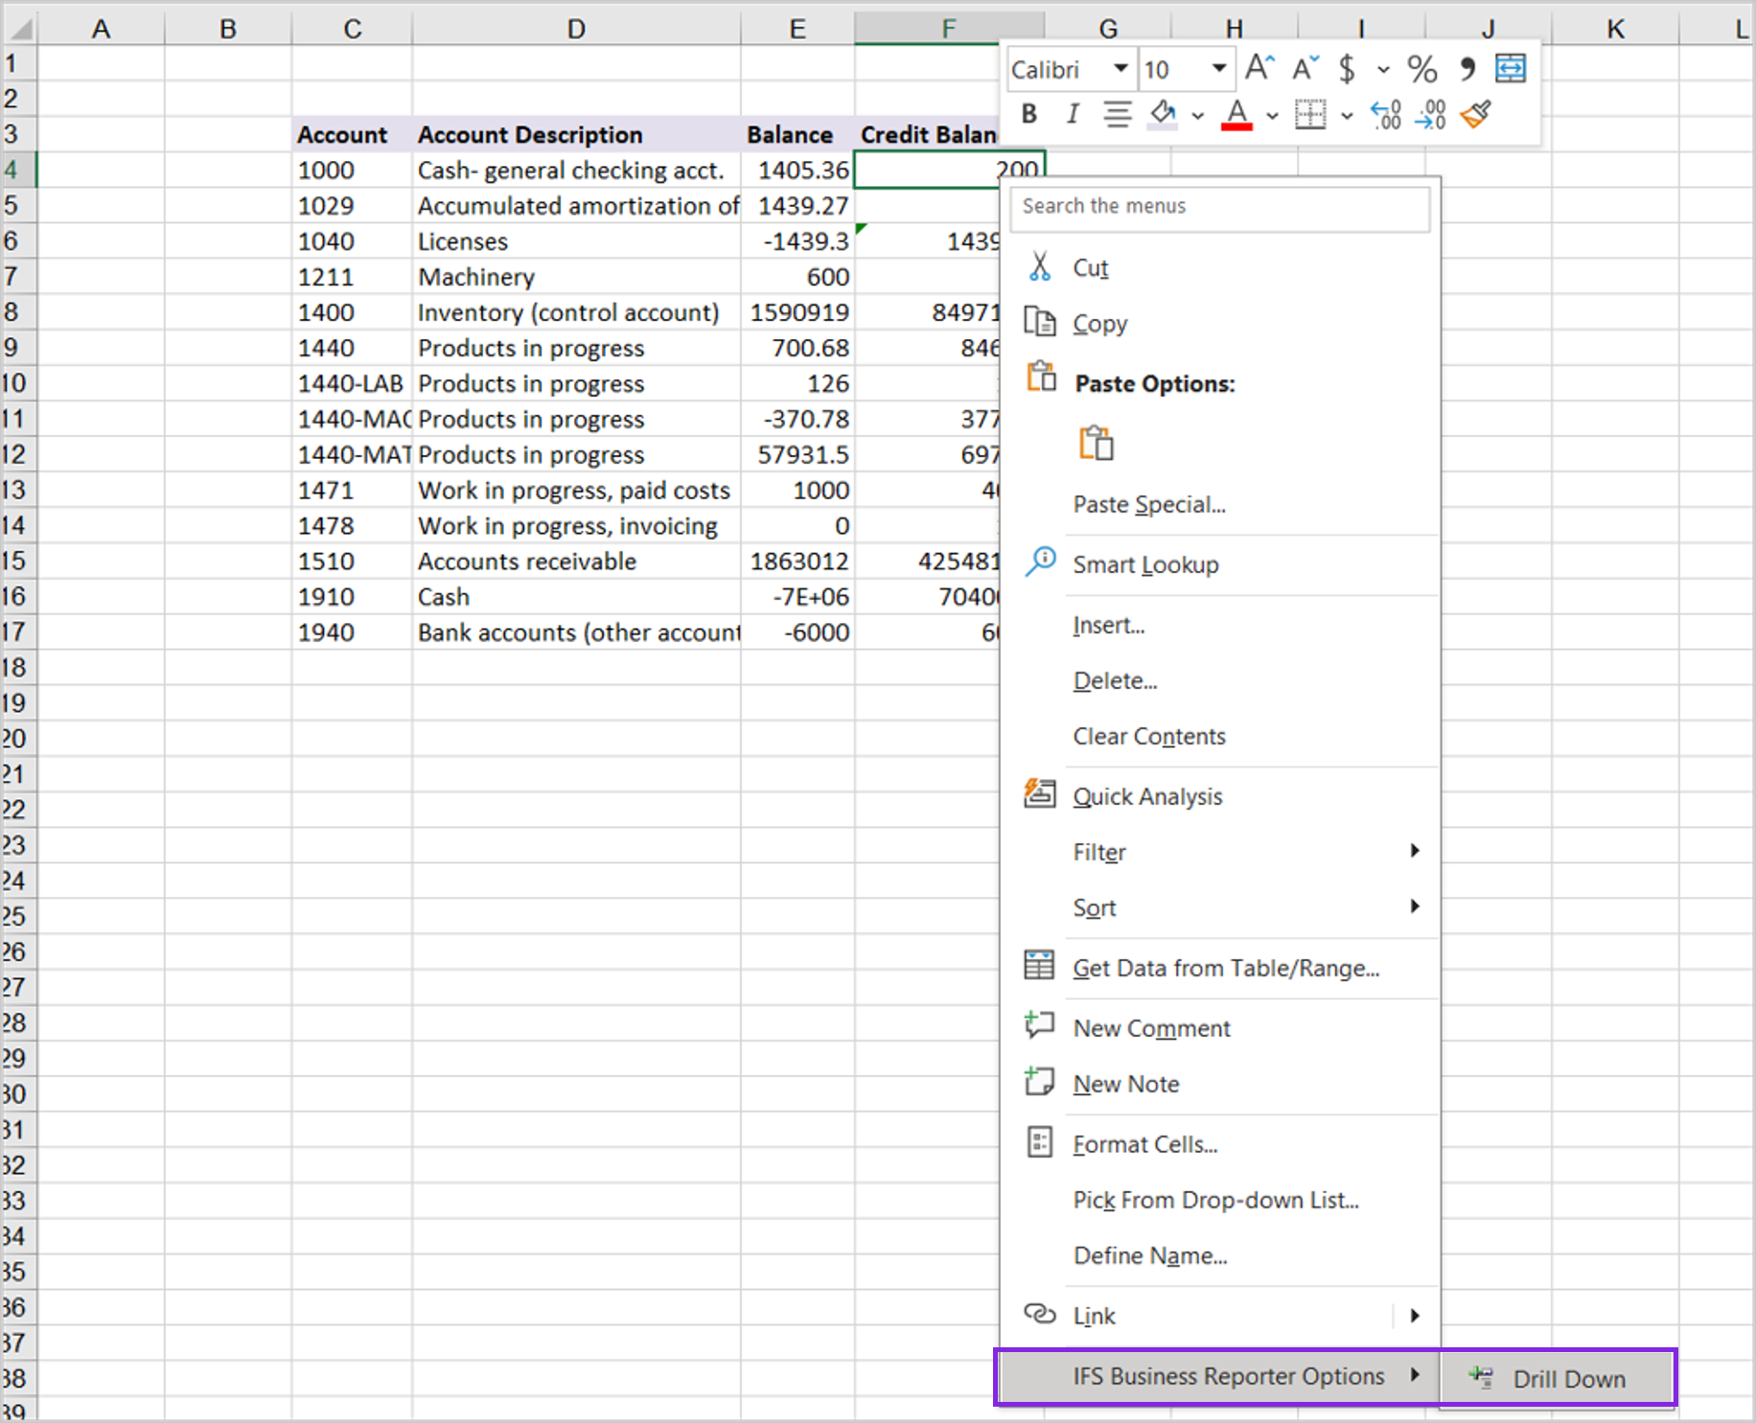Apply Percent Style format

coord(1421,69)
